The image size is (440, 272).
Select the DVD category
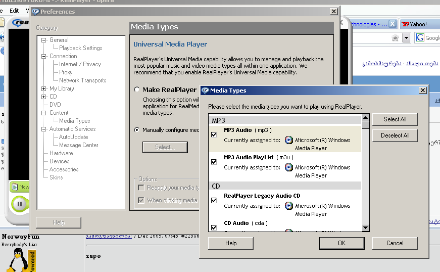tap(55, 105)
